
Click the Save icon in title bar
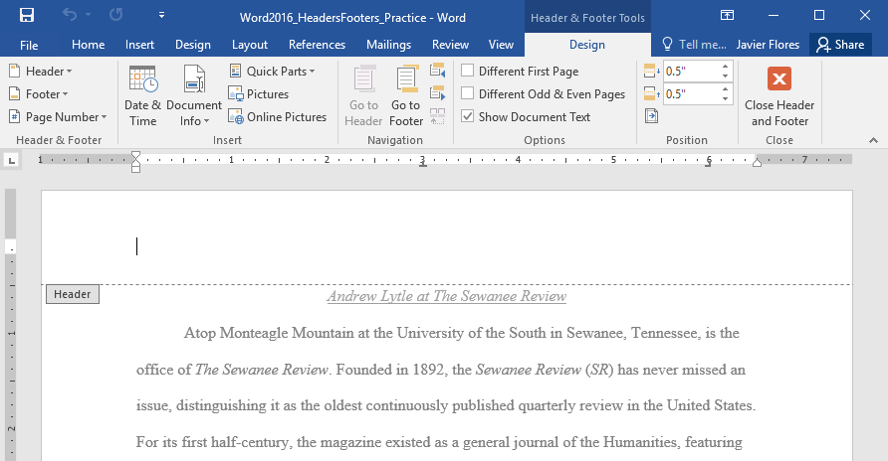click(27, 16)
